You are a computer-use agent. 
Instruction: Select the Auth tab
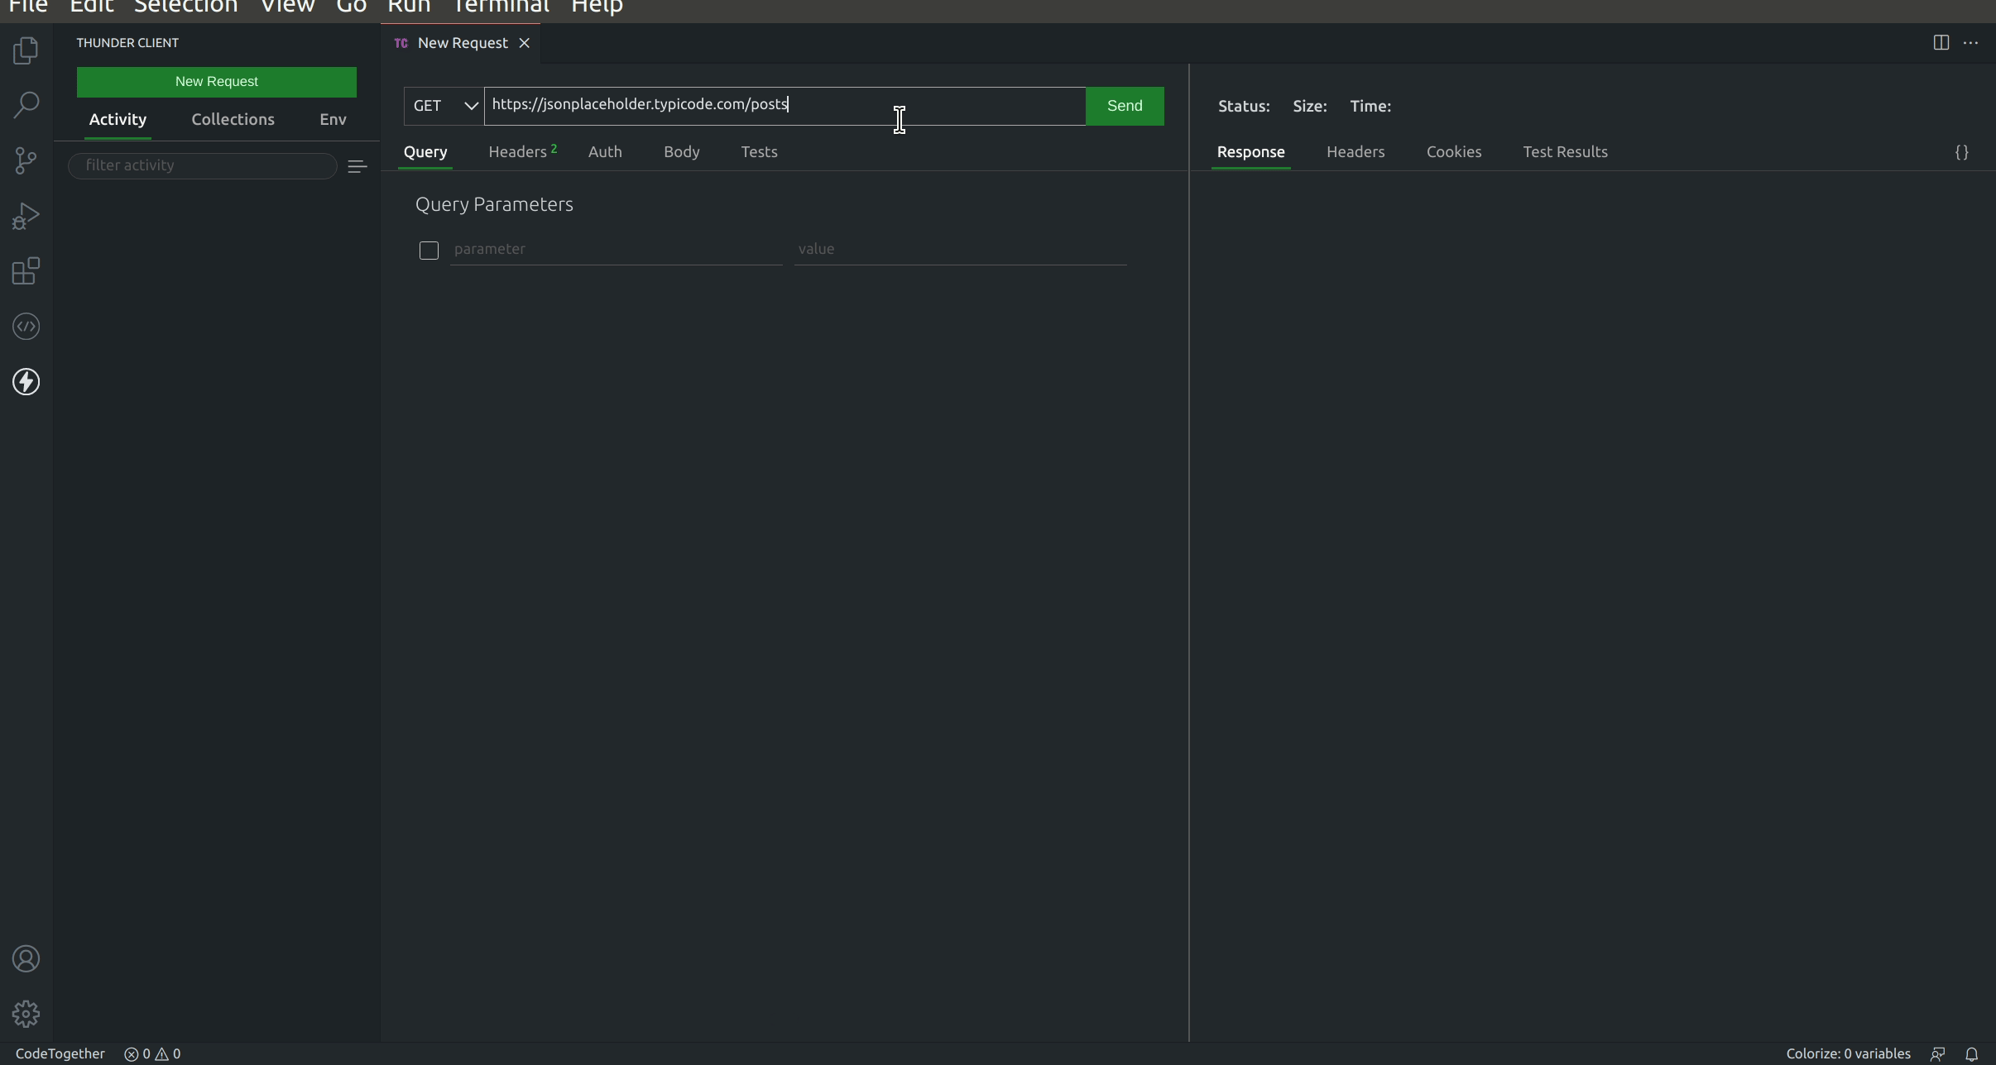(605, 152)
